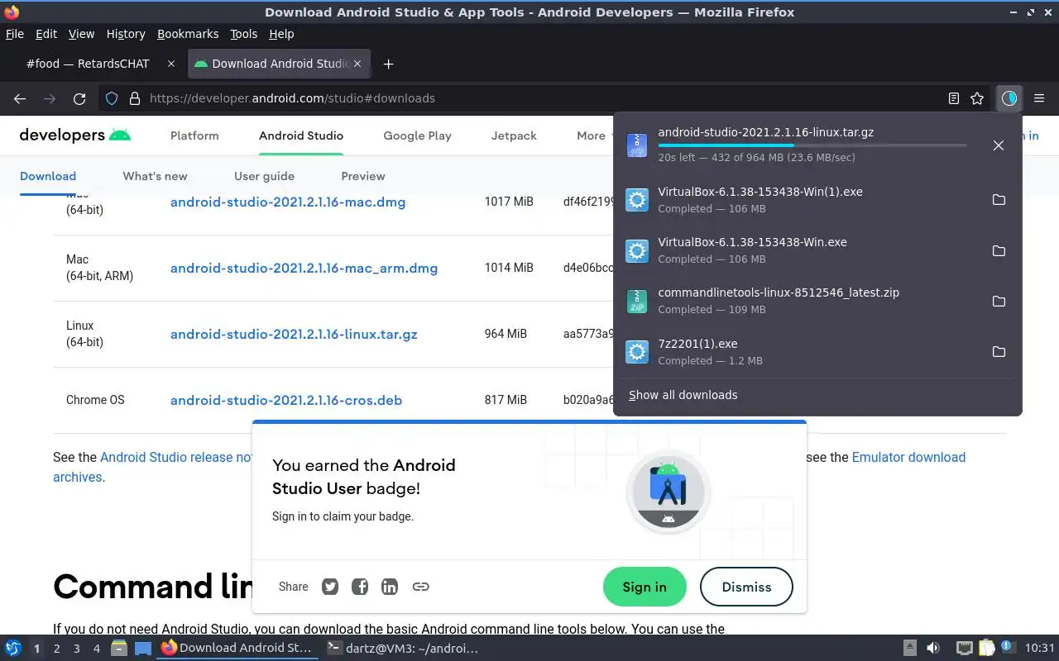Open the taskbar start menu icon
The width and height of the screenshot is (1059, 661).
(13, 649)
